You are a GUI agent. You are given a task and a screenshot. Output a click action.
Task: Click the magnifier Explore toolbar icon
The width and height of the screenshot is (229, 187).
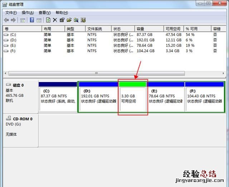[76, 20]
